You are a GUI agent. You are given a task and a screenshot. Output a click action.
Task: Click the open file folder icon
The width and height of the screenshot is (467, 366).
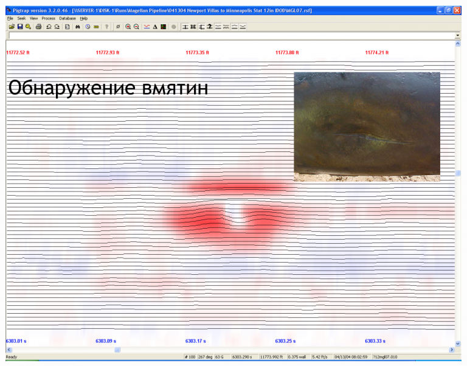click(12, 27)
